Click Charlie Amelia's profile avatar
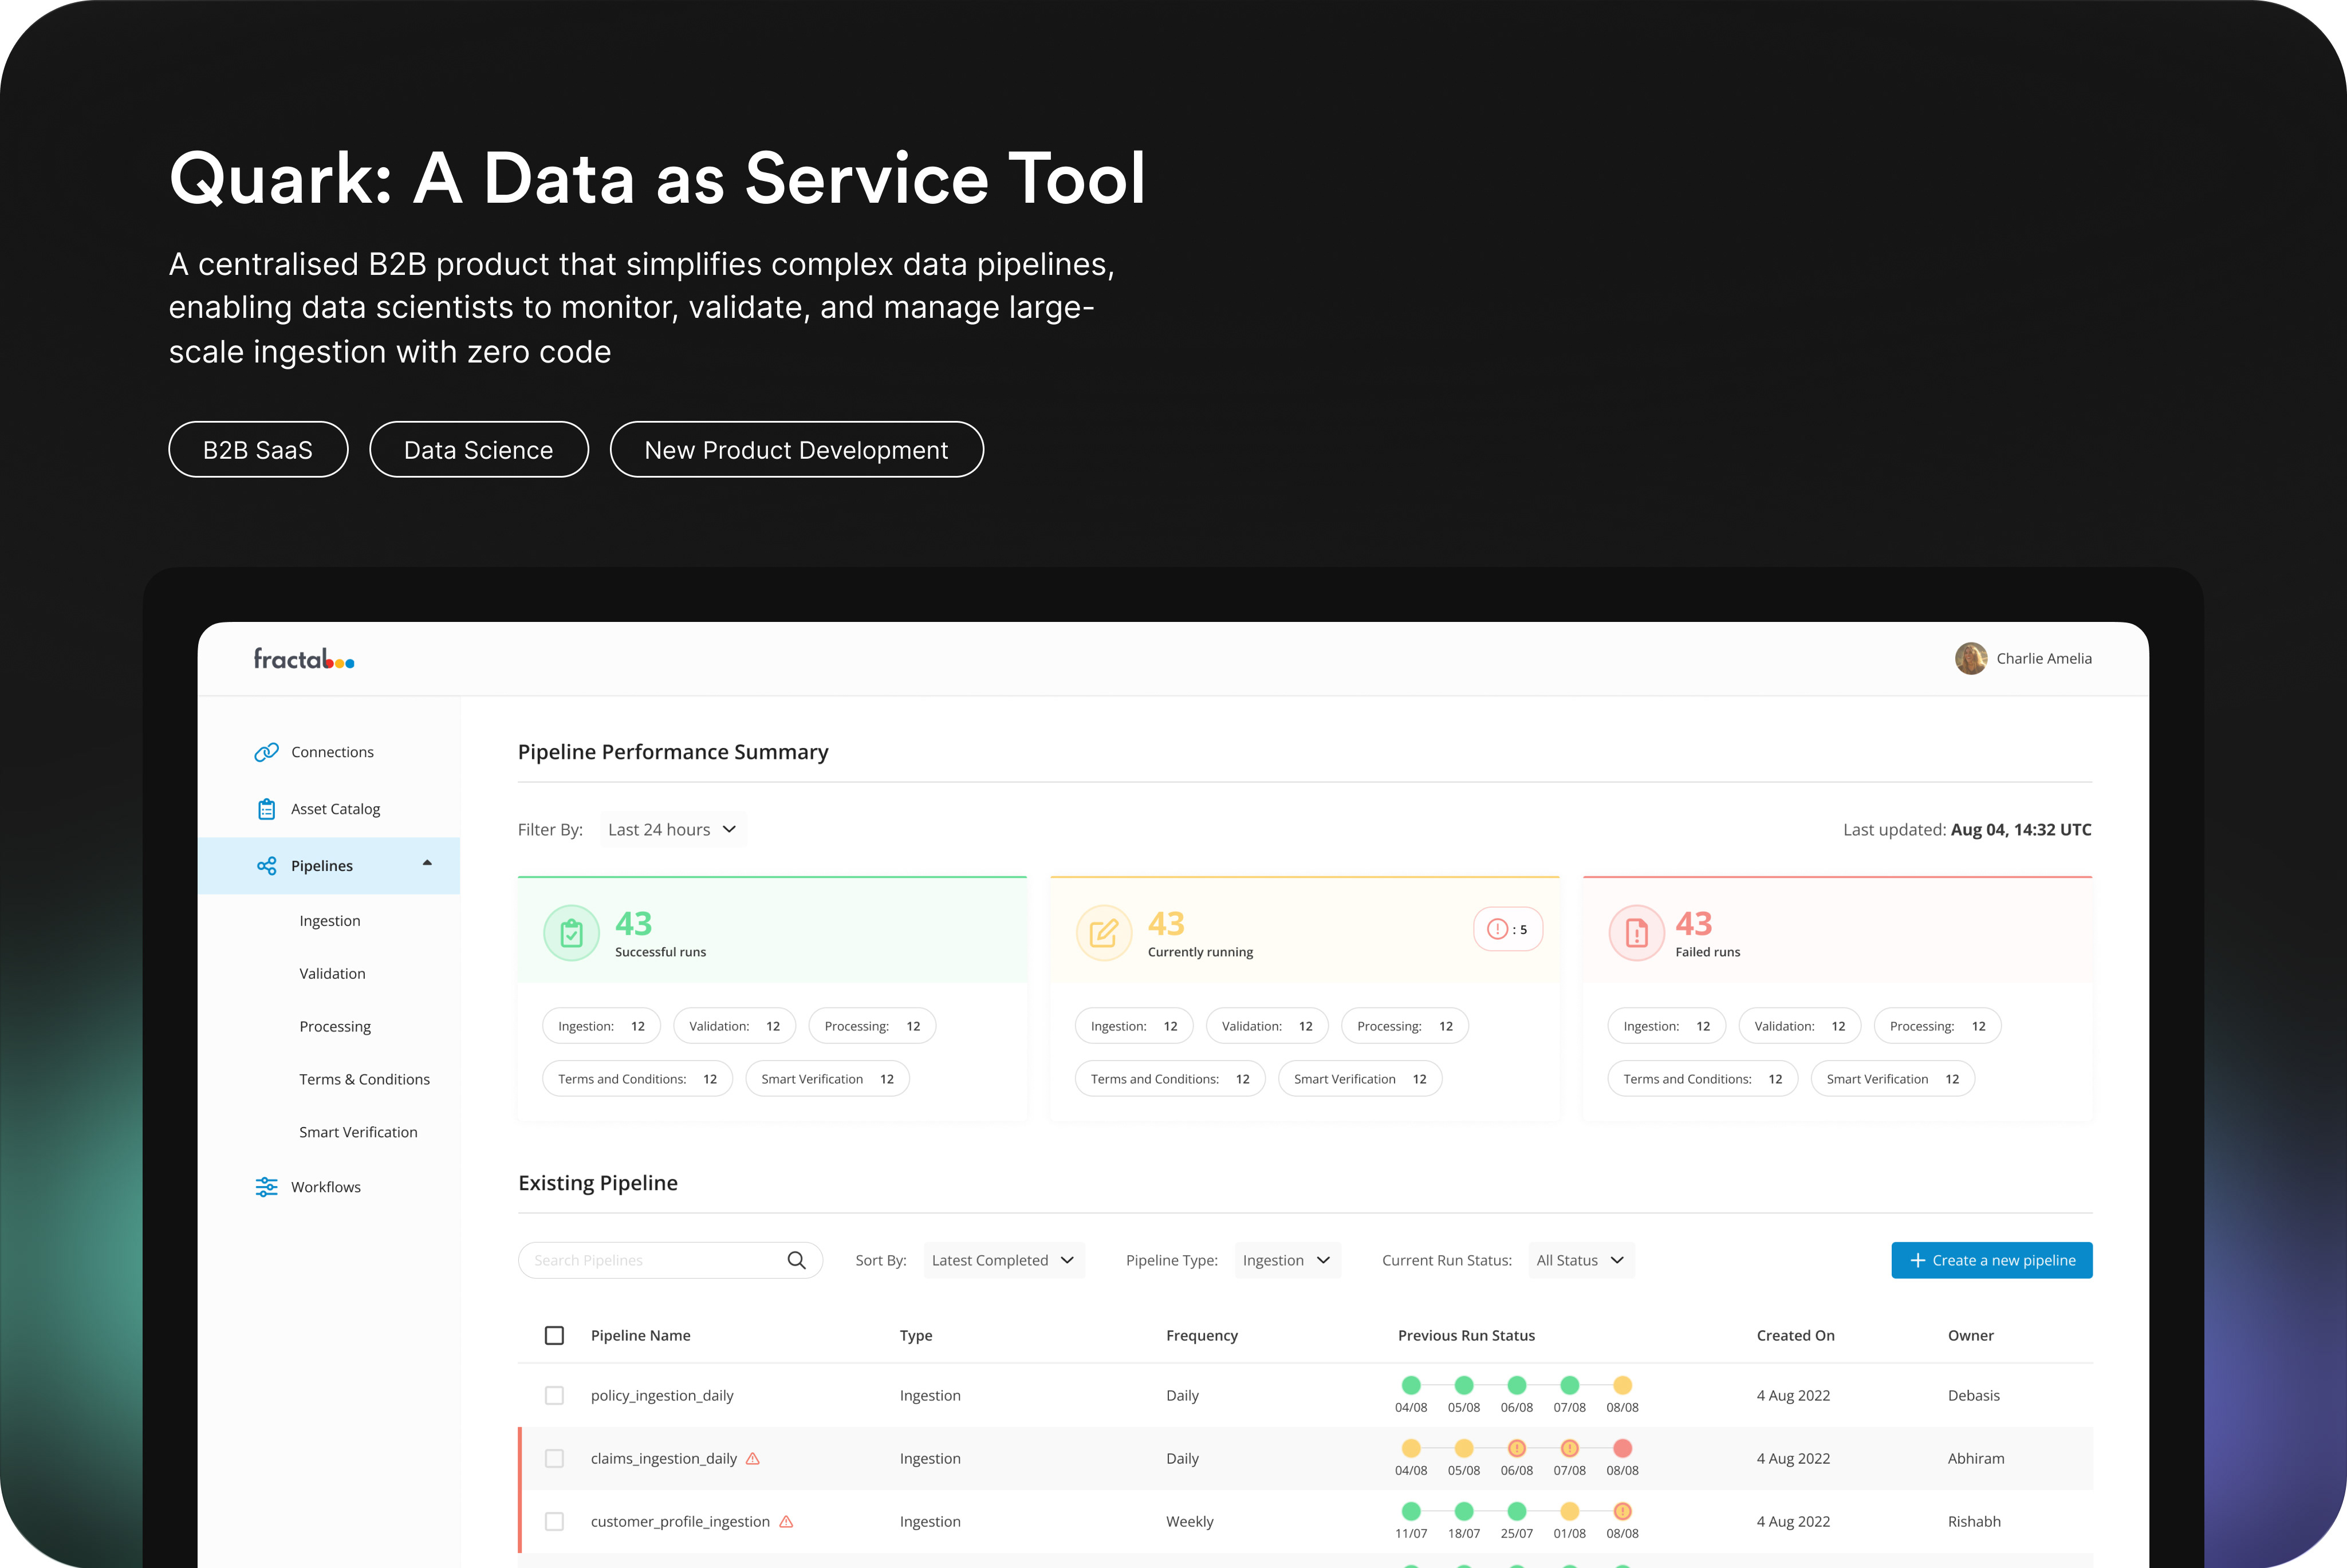The height and width of the screenshot is (1568, 2347). coord(1970,658)
